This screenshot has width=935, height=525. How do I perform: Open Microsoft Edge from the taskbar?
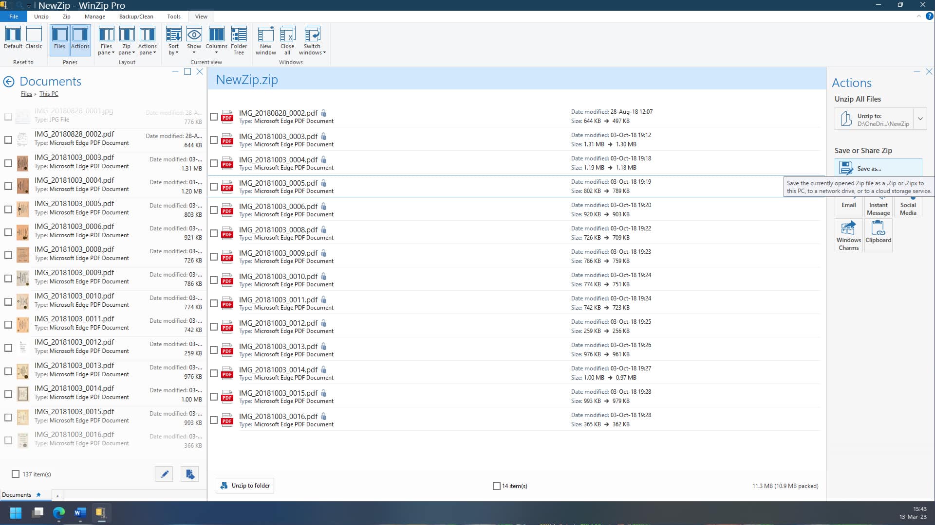click(x=59, y=513)
